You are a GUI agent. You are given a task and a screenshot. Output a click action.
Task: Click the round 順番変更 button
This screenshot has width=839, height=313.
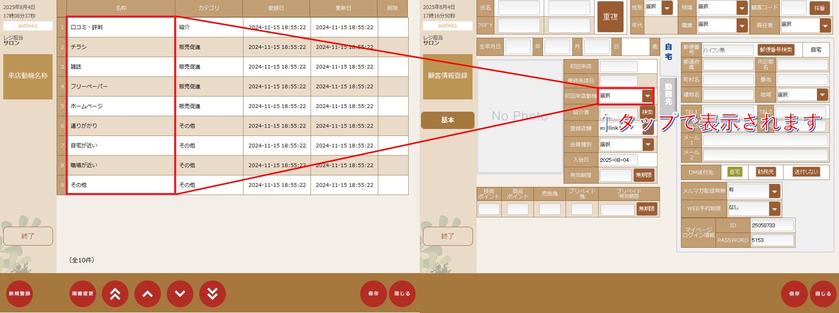click(83, 294)
